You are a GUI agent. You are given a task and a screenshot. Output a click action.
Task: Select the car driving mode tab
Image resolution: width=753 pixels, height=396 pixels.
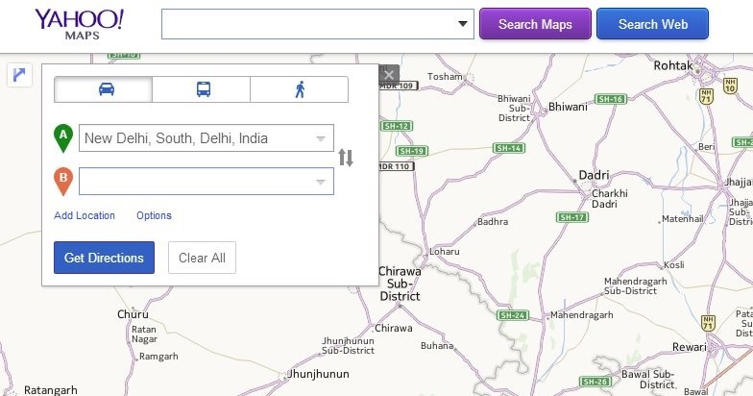pyautogui.click(x=104, y=89)
